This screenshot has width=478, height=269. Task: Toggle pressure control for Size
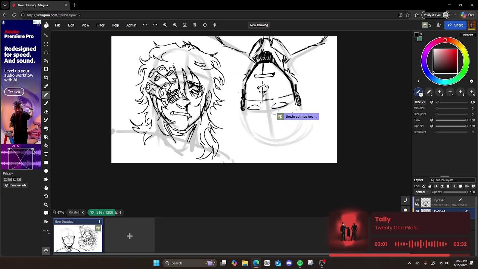coord(432,102)
